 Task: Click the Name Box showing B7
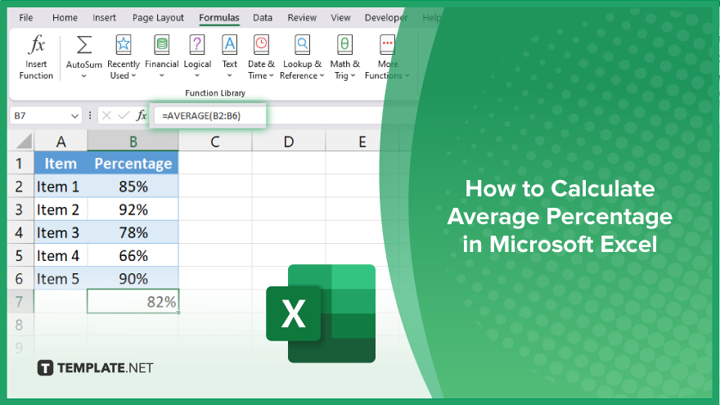point(40,115)
